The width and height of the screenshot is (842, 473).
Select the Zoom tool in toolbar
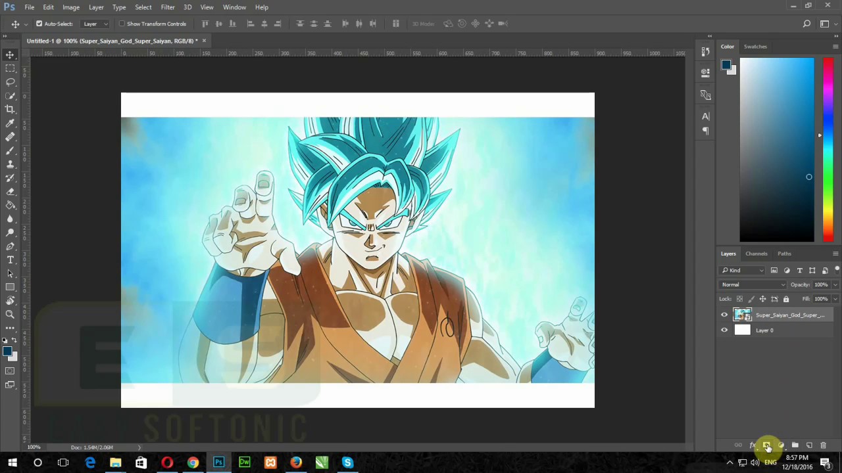10,314
